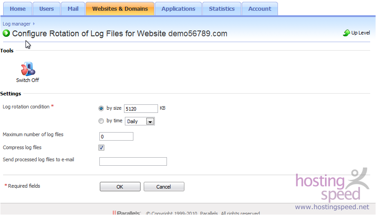Click the Parallels logo in footer
Screen dimensions: 376x215
tap(126, 213)
